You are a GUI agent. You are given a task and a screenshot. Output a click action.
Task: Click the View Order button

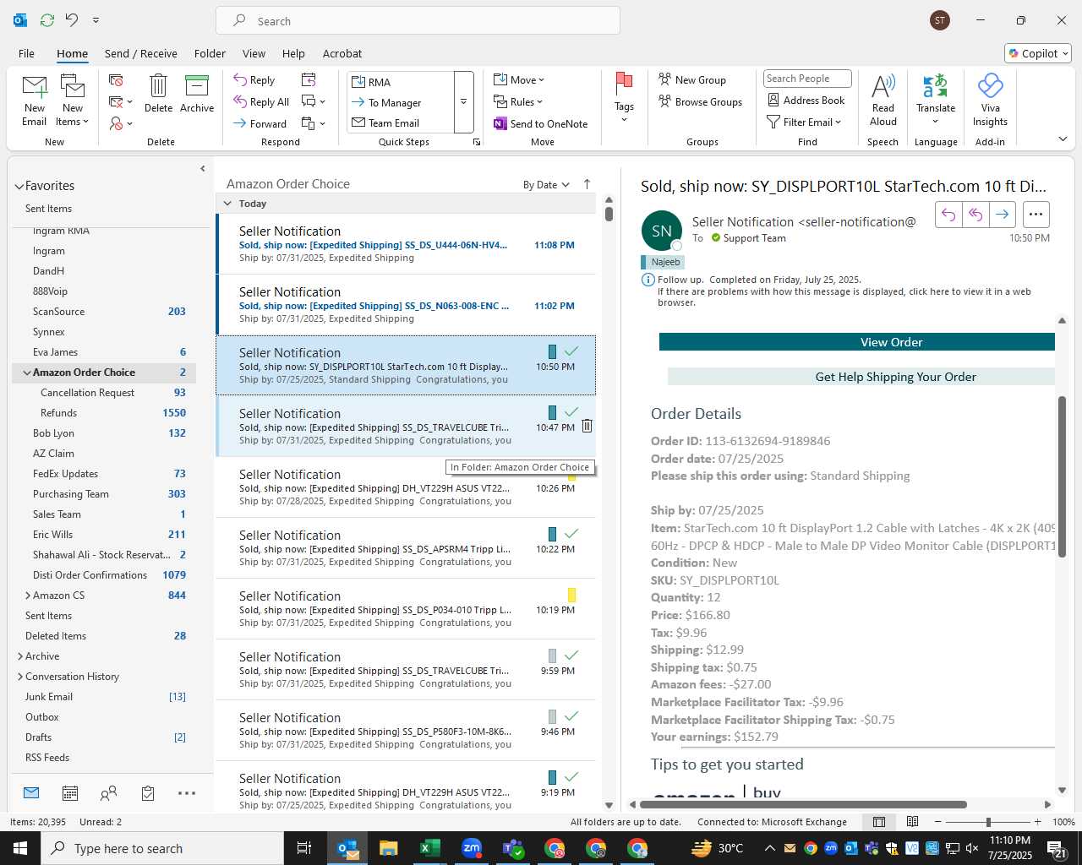point(857,342)
